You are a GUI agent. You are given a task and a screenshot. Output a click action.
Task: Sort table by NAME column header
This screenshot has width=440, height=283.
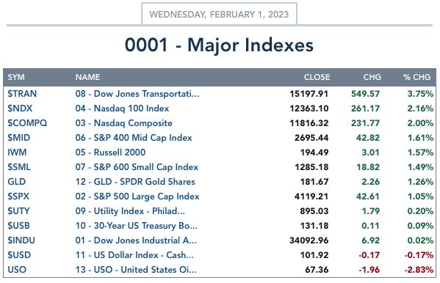(x=87, y=77)
